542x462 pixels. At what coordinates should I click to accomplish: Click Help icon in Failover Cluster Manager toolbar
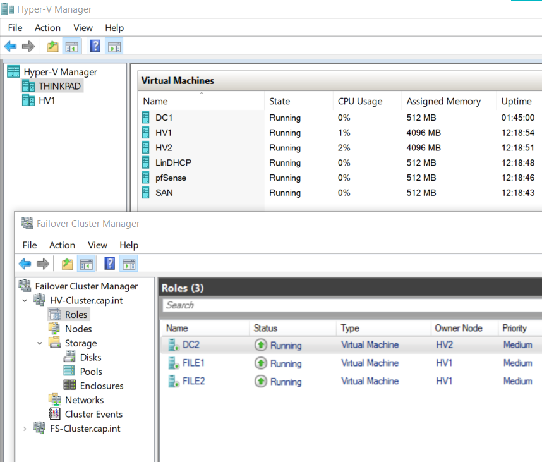[109, 264]
